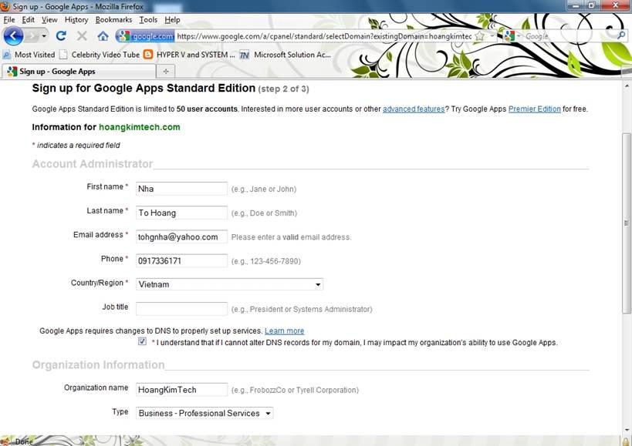632x446 pixels.
Task: Click the Organization name field
Action: (x=181, y=389)
